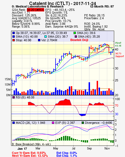
Task: Click the Proj Growth: 10.7% text
Action: [58, 21]
